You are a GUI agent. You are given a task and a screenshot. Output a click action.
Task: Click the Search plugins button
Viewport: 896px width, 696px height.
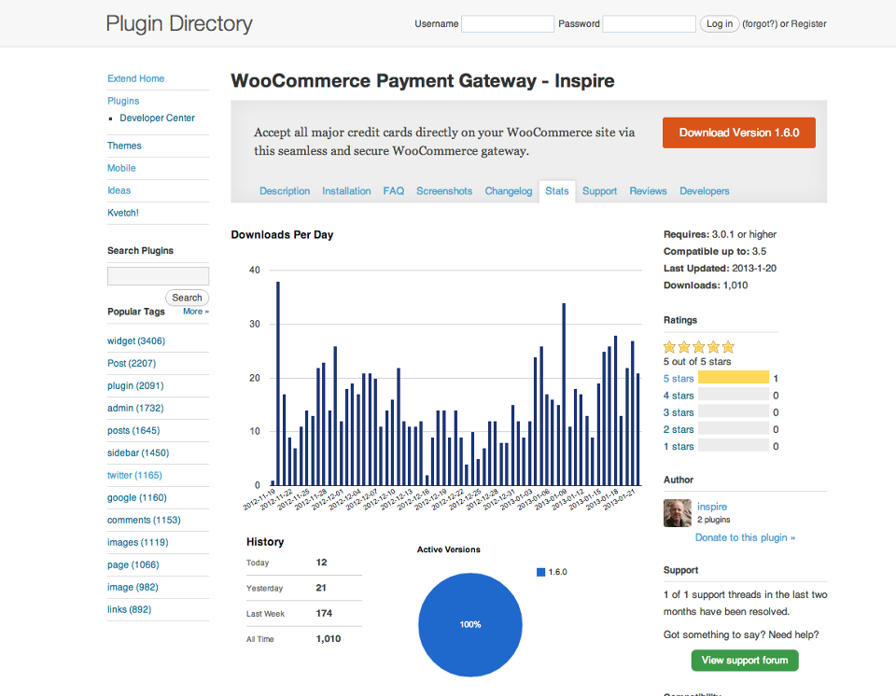[187, 298]
